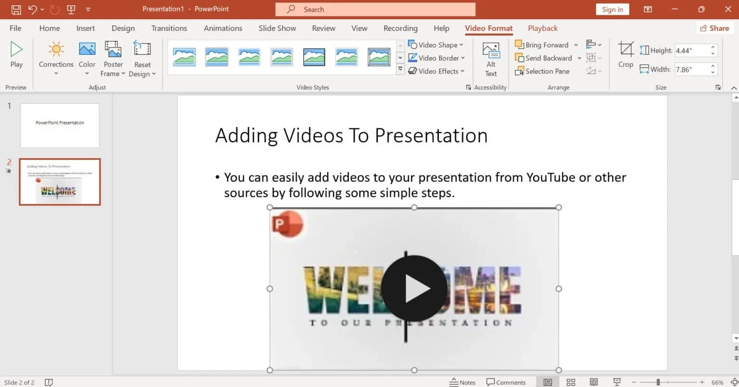The height and width of the screenshot is (387, 739).
Task: Open the Selection Pane
Action: pos(542,71)
